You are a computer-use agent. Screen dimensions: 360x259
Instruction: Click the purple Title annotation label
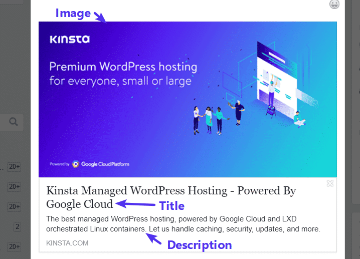171,206
